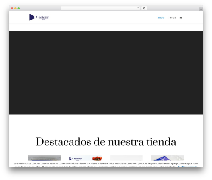Click the cookie notice settings link

[x=187, y=167]
